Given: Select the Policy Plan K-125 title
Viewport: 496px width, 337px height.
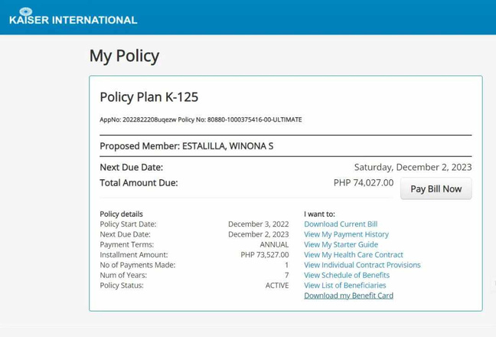Looking at the screenshot, I should [148, 97].
